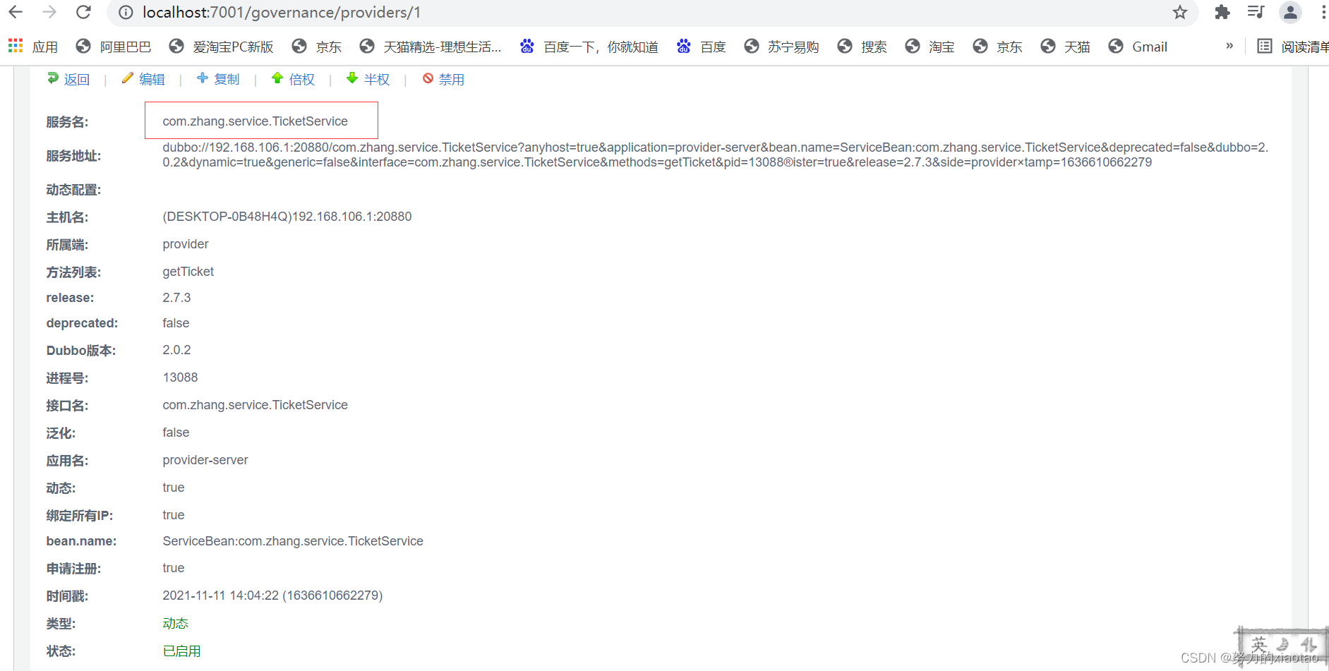Click the 编辑 edit action
The image size is (1329, 671).
point(143,79)
